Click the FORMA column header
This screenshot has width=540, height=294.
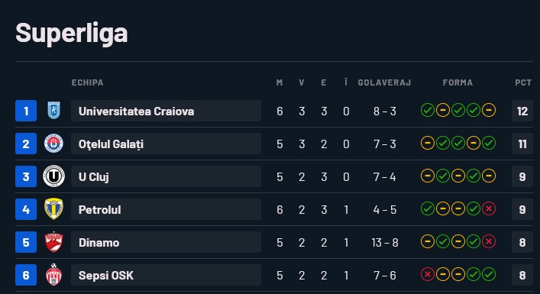[x=458, y=82]
